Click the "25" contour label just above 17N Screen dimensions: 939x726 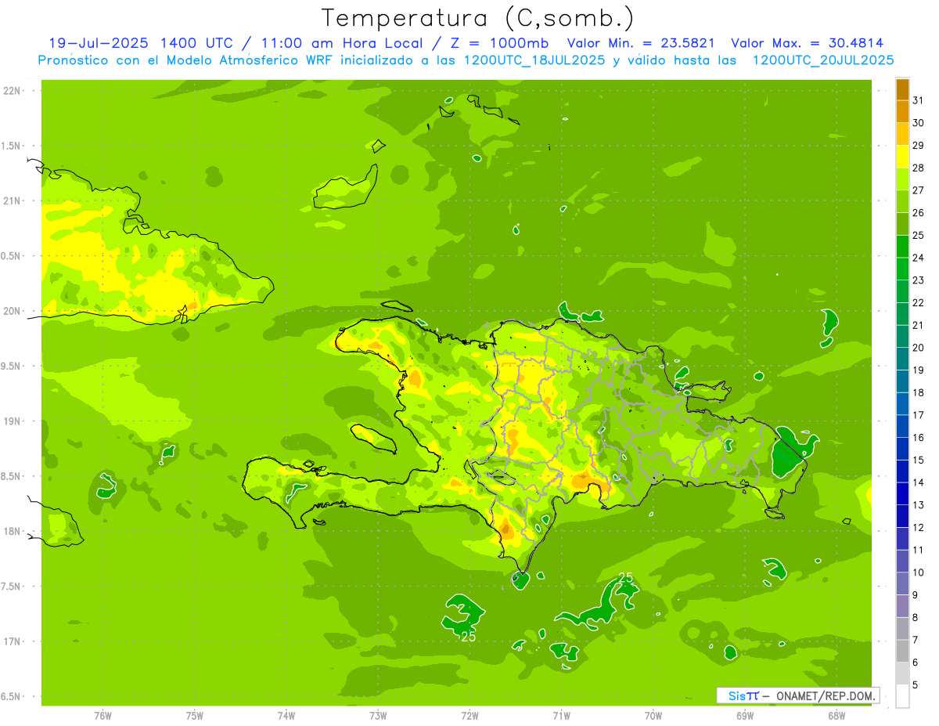tap(468, 637)
